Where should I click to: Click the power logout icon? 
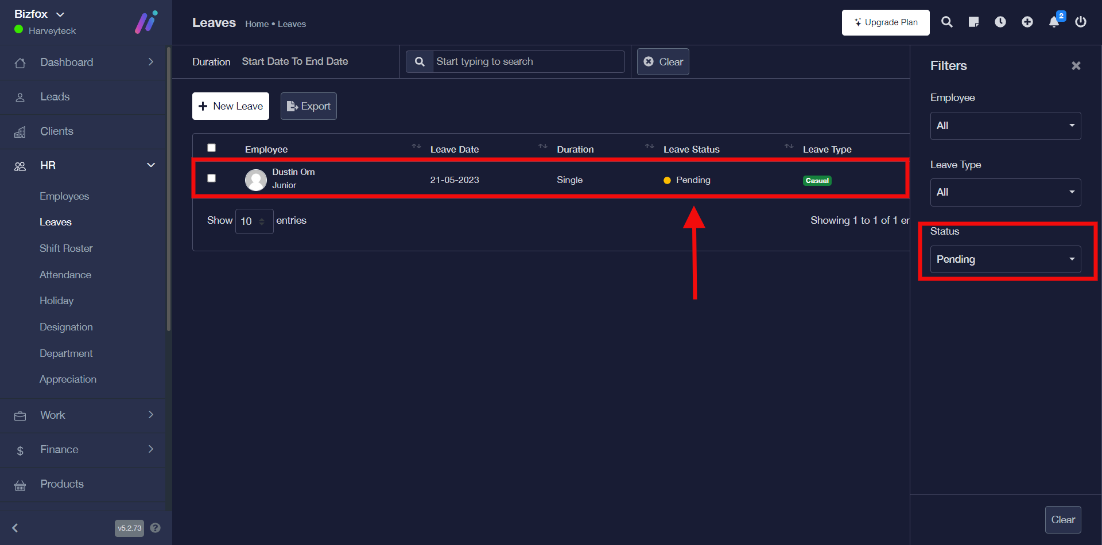[1081, 22]
